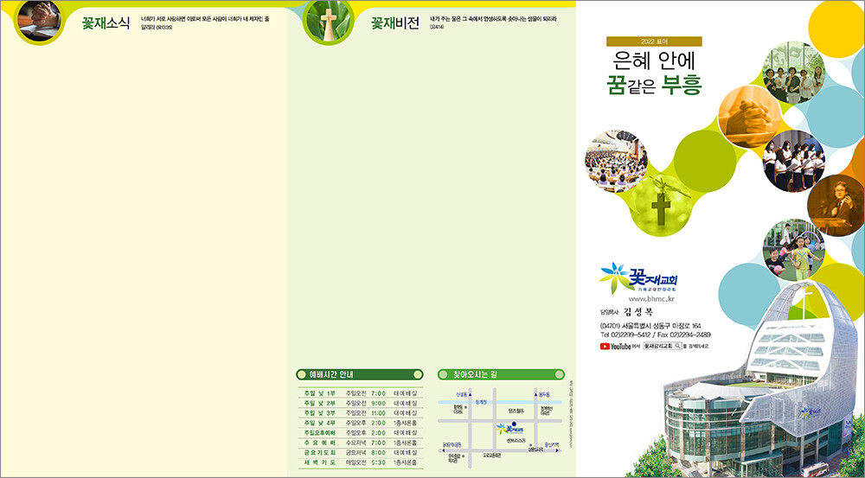Click the church flower logo emblem

(616, 278)
